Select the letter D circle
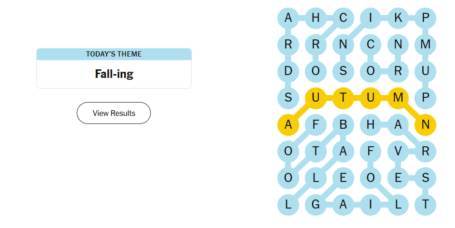Image resolution: width=455 pixels, height=228 pixels. (288, 71)
